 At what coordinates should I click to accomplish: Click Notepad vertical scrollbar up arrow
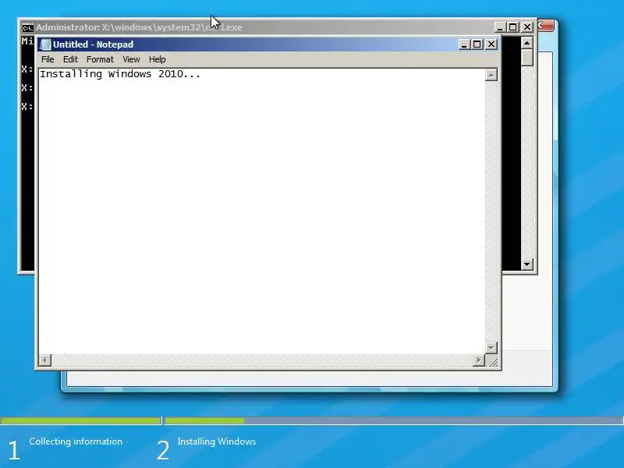491,75
